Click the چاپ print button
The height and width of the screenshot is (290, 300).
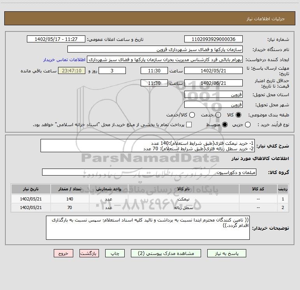point(115,253)
